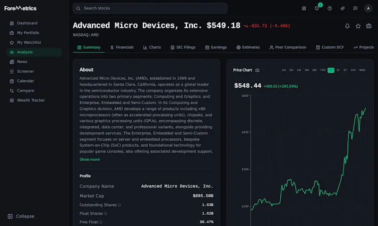The image size is (378, 226).
Task: Open News in the sidebar
Action: tap(34, 62)
